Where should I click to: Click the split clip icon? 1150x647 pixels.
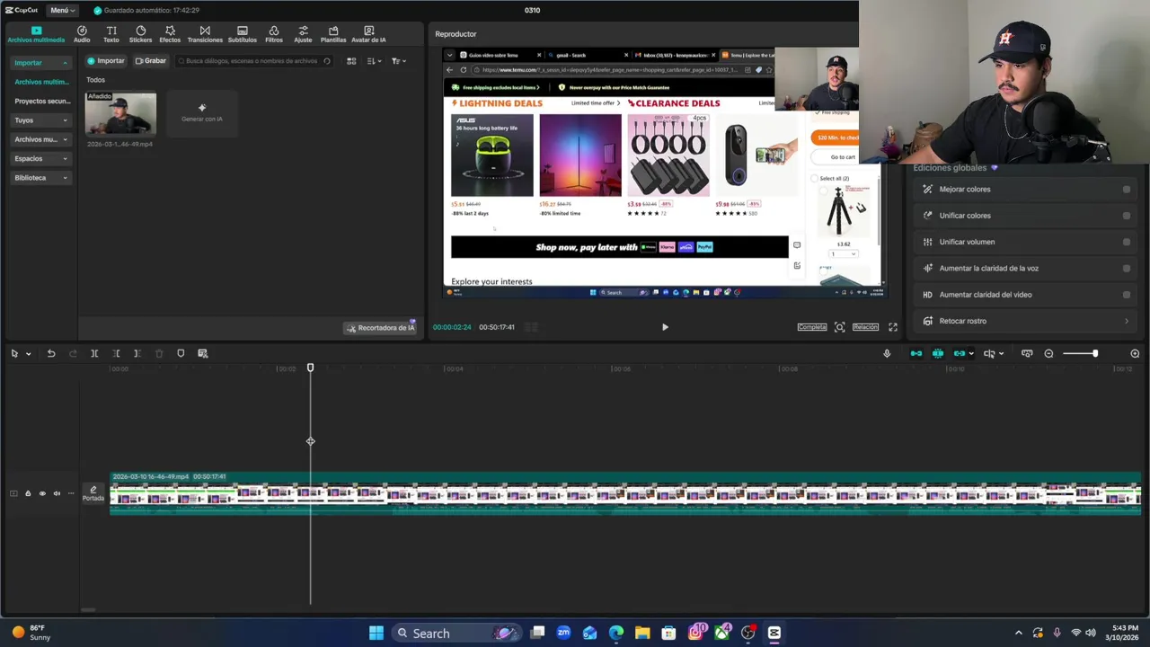click(94, 353)
